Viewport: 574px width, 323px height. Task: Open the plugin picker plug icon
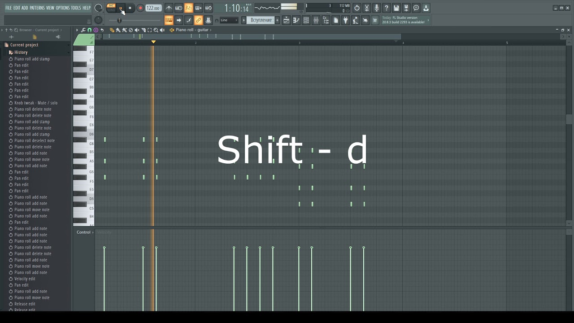[x=345, y=20]
